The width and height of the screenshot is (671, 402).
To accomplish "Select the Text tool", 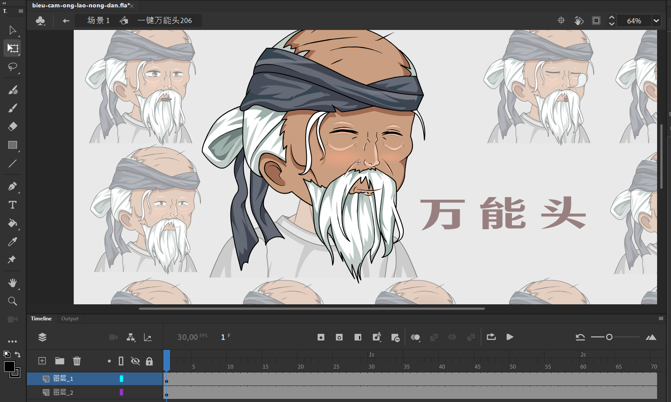I will (12, 205).
